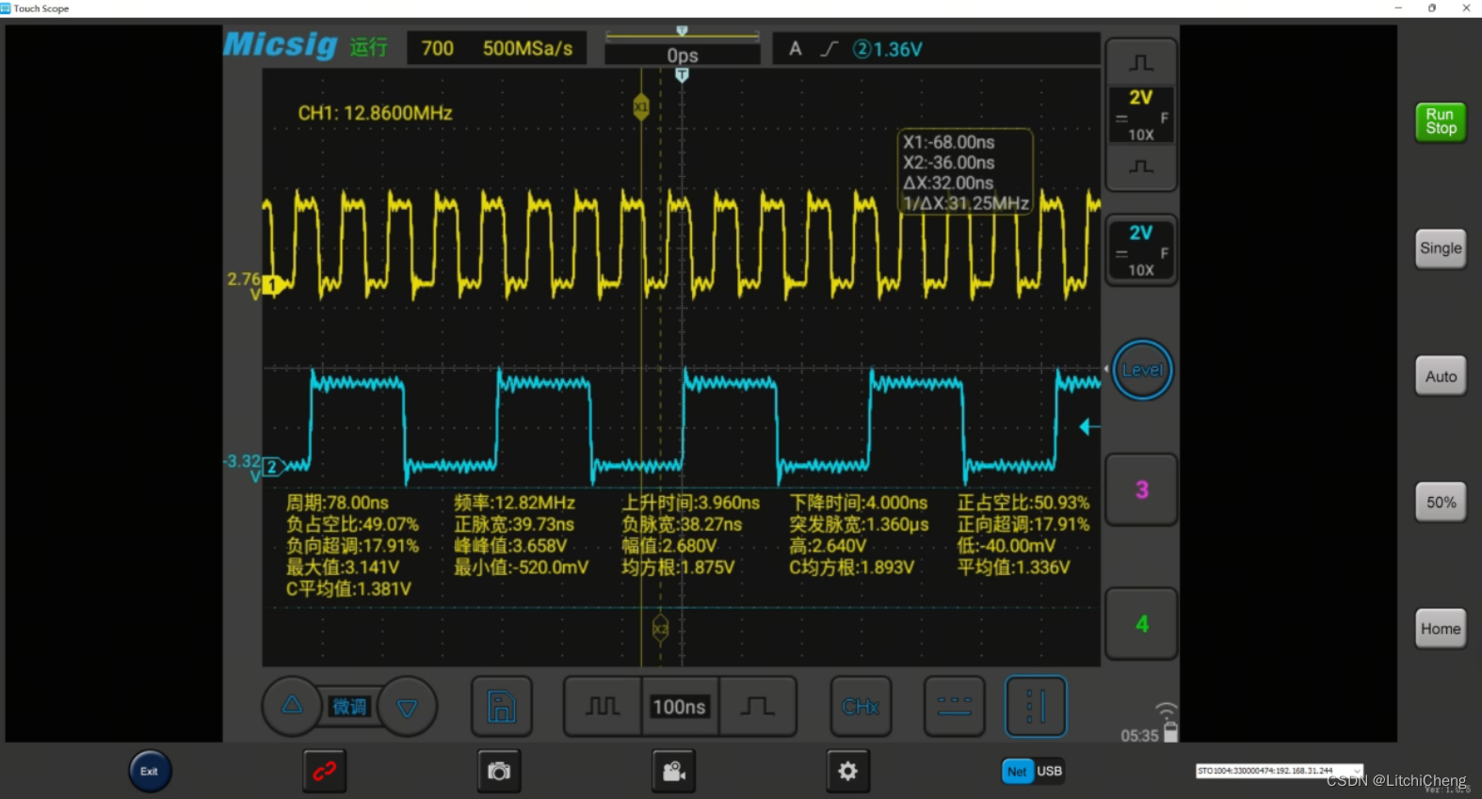Click the save waveform icon
This screenshot has height=799, width=1482.
[501, 707]
